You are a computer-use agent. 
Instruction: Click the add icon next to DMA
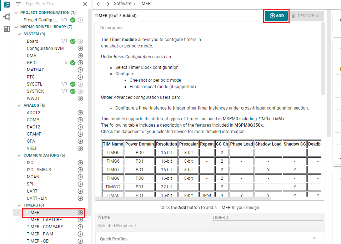coord(80,56)
